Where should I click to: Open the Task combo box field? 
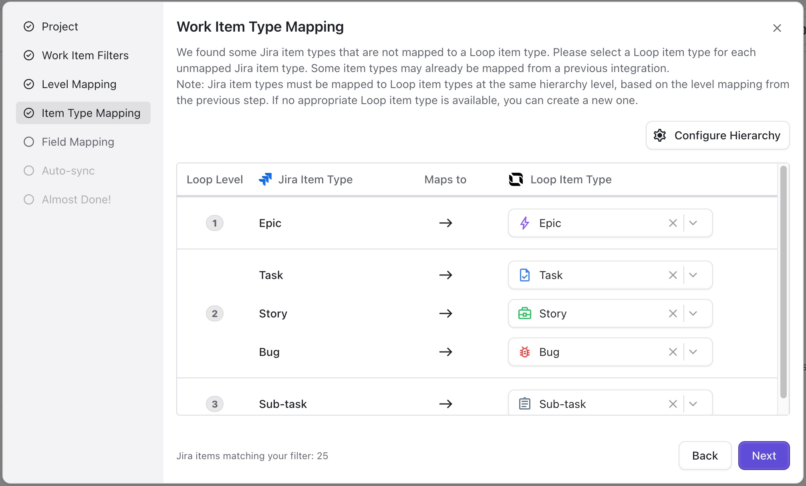pyautogui.click(x=611, y=275)
